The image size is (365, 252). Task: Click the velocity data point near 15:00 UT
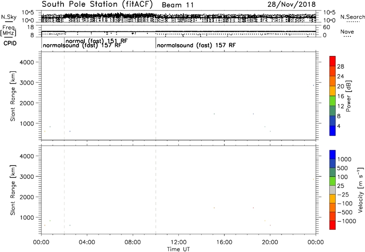(x=214, y=208)
